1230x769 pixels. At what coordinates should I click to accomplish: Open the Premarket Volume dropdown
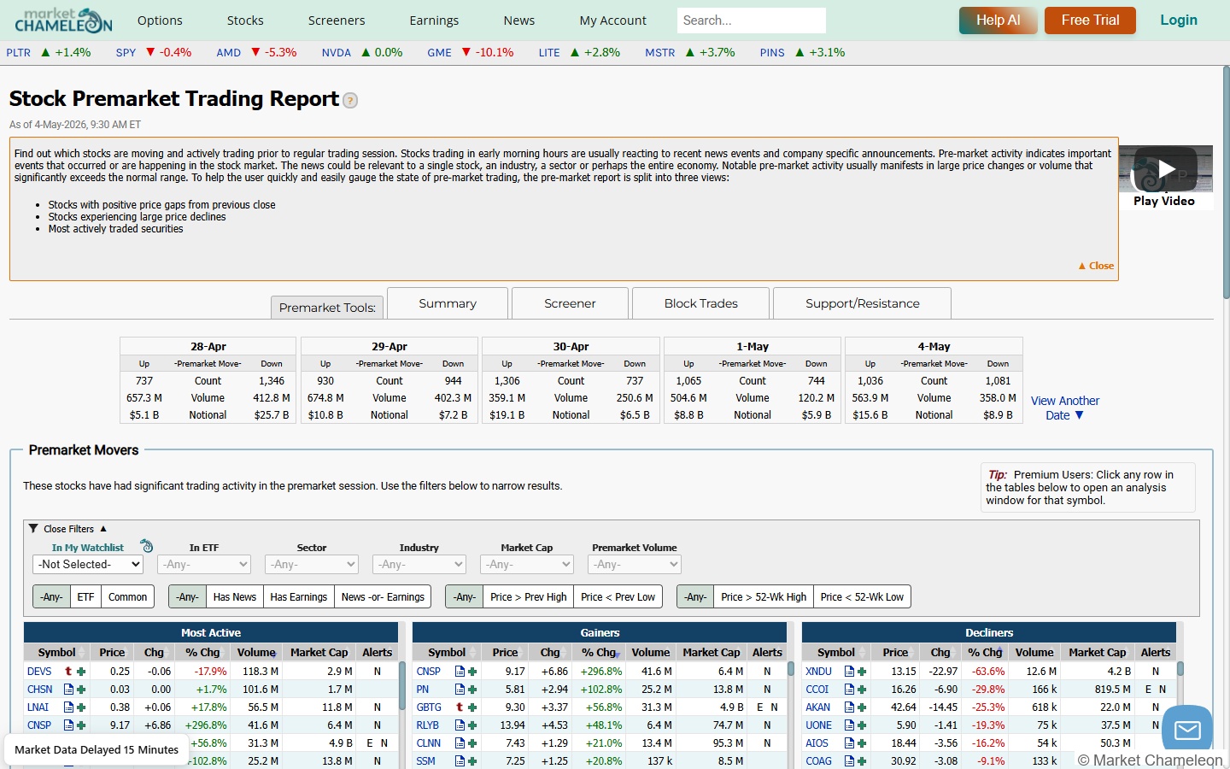[x=635, y=564]
